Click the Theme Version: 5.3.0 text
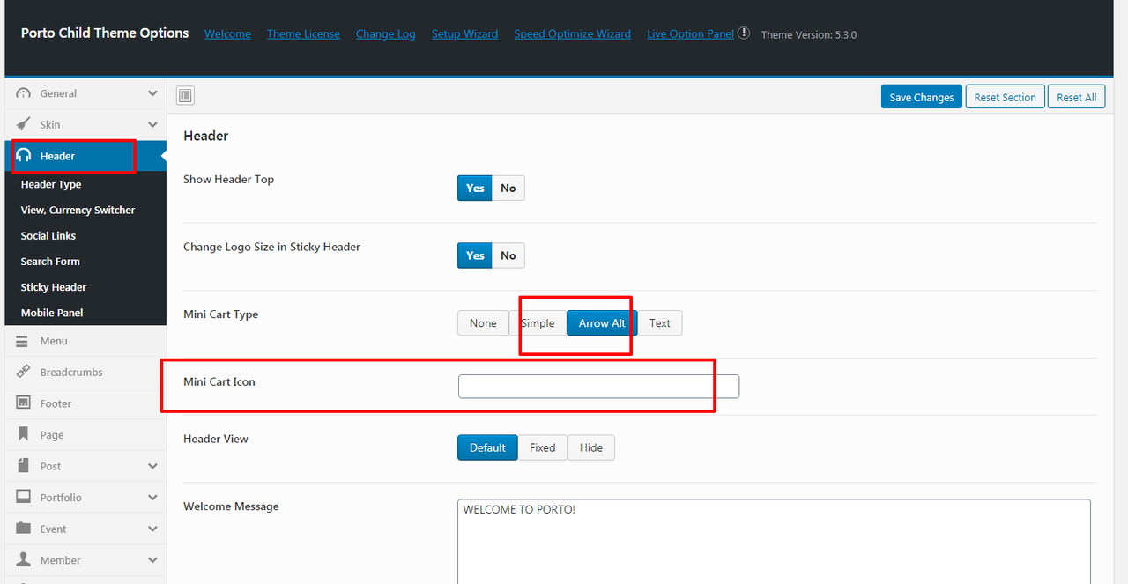This screenshot has width=1128, height=584. tap(809, 34)
